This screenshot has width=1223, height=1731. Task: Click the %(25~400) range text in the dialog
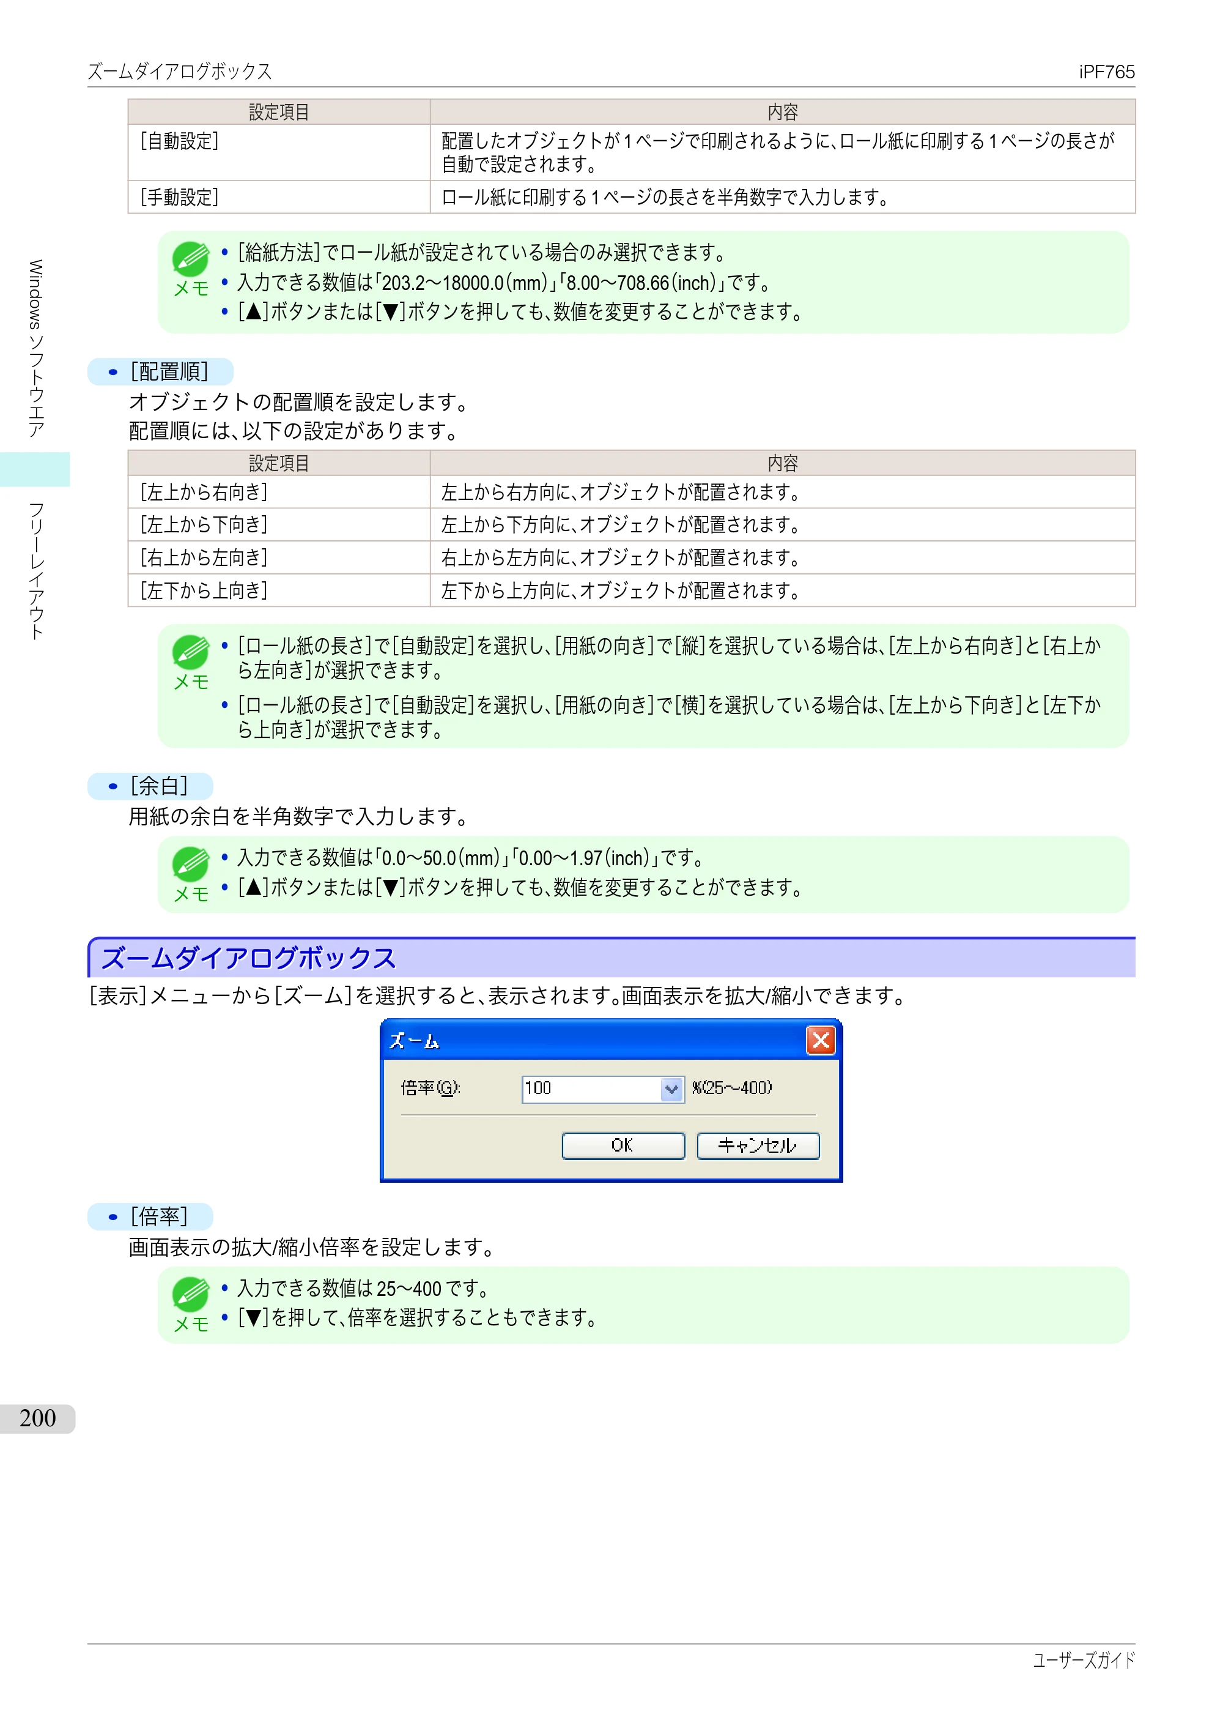pos(732,1088)
